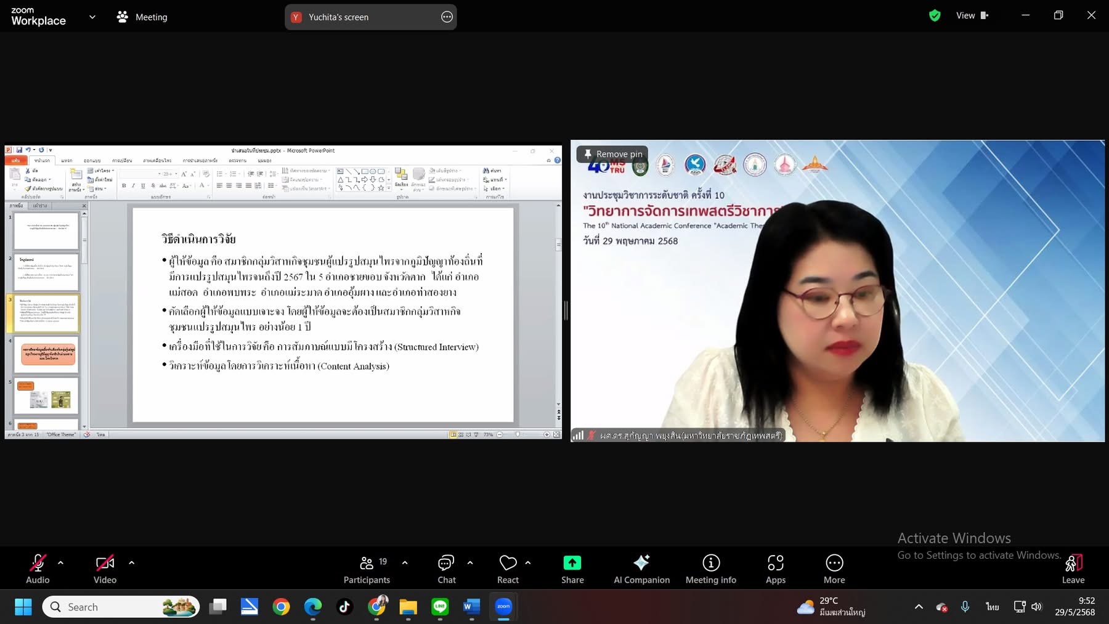The height and width of the screenshot is (624, 1109).
Task: Open Yuchita's screen options ellipsis
Action: [x=447, y=17]
